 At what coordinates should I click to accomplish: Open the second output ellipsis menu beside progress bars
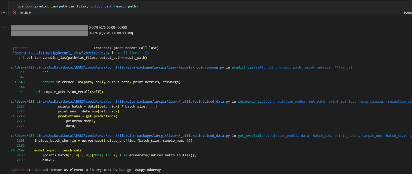[3, 27]
